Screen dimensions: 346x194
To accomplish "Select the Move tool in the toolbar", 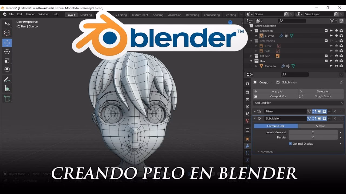I will pyautogui.click(x=7, y=43).
